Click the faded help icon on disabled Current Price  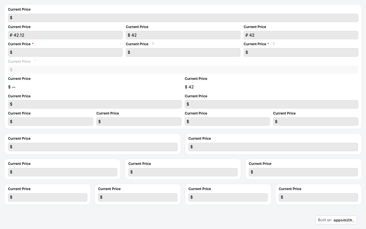35,61
